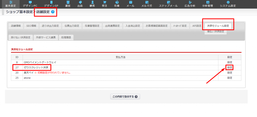Select the atone payment name
The image size is (257, 117).
click(x=27, y=78)
